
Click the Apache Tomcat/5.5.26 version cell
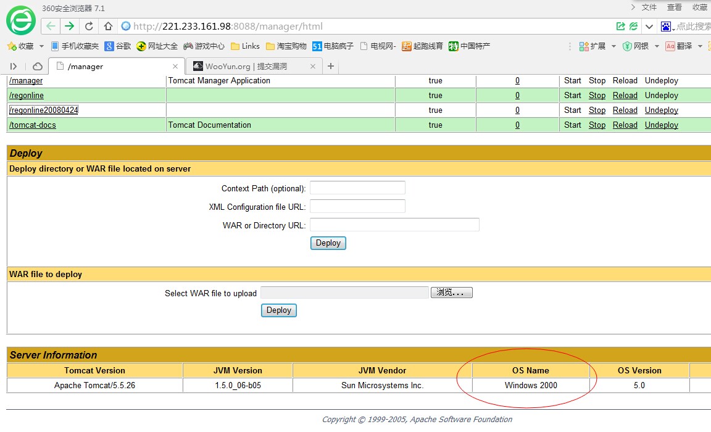[95, 386]
